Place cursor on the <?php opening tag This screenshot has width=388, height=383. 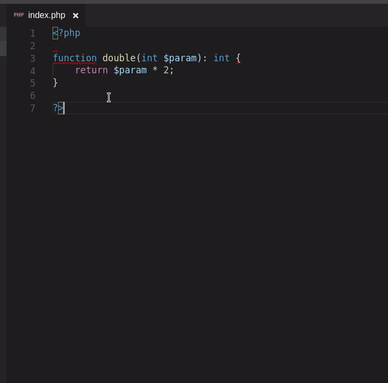[x=67, y=34]
